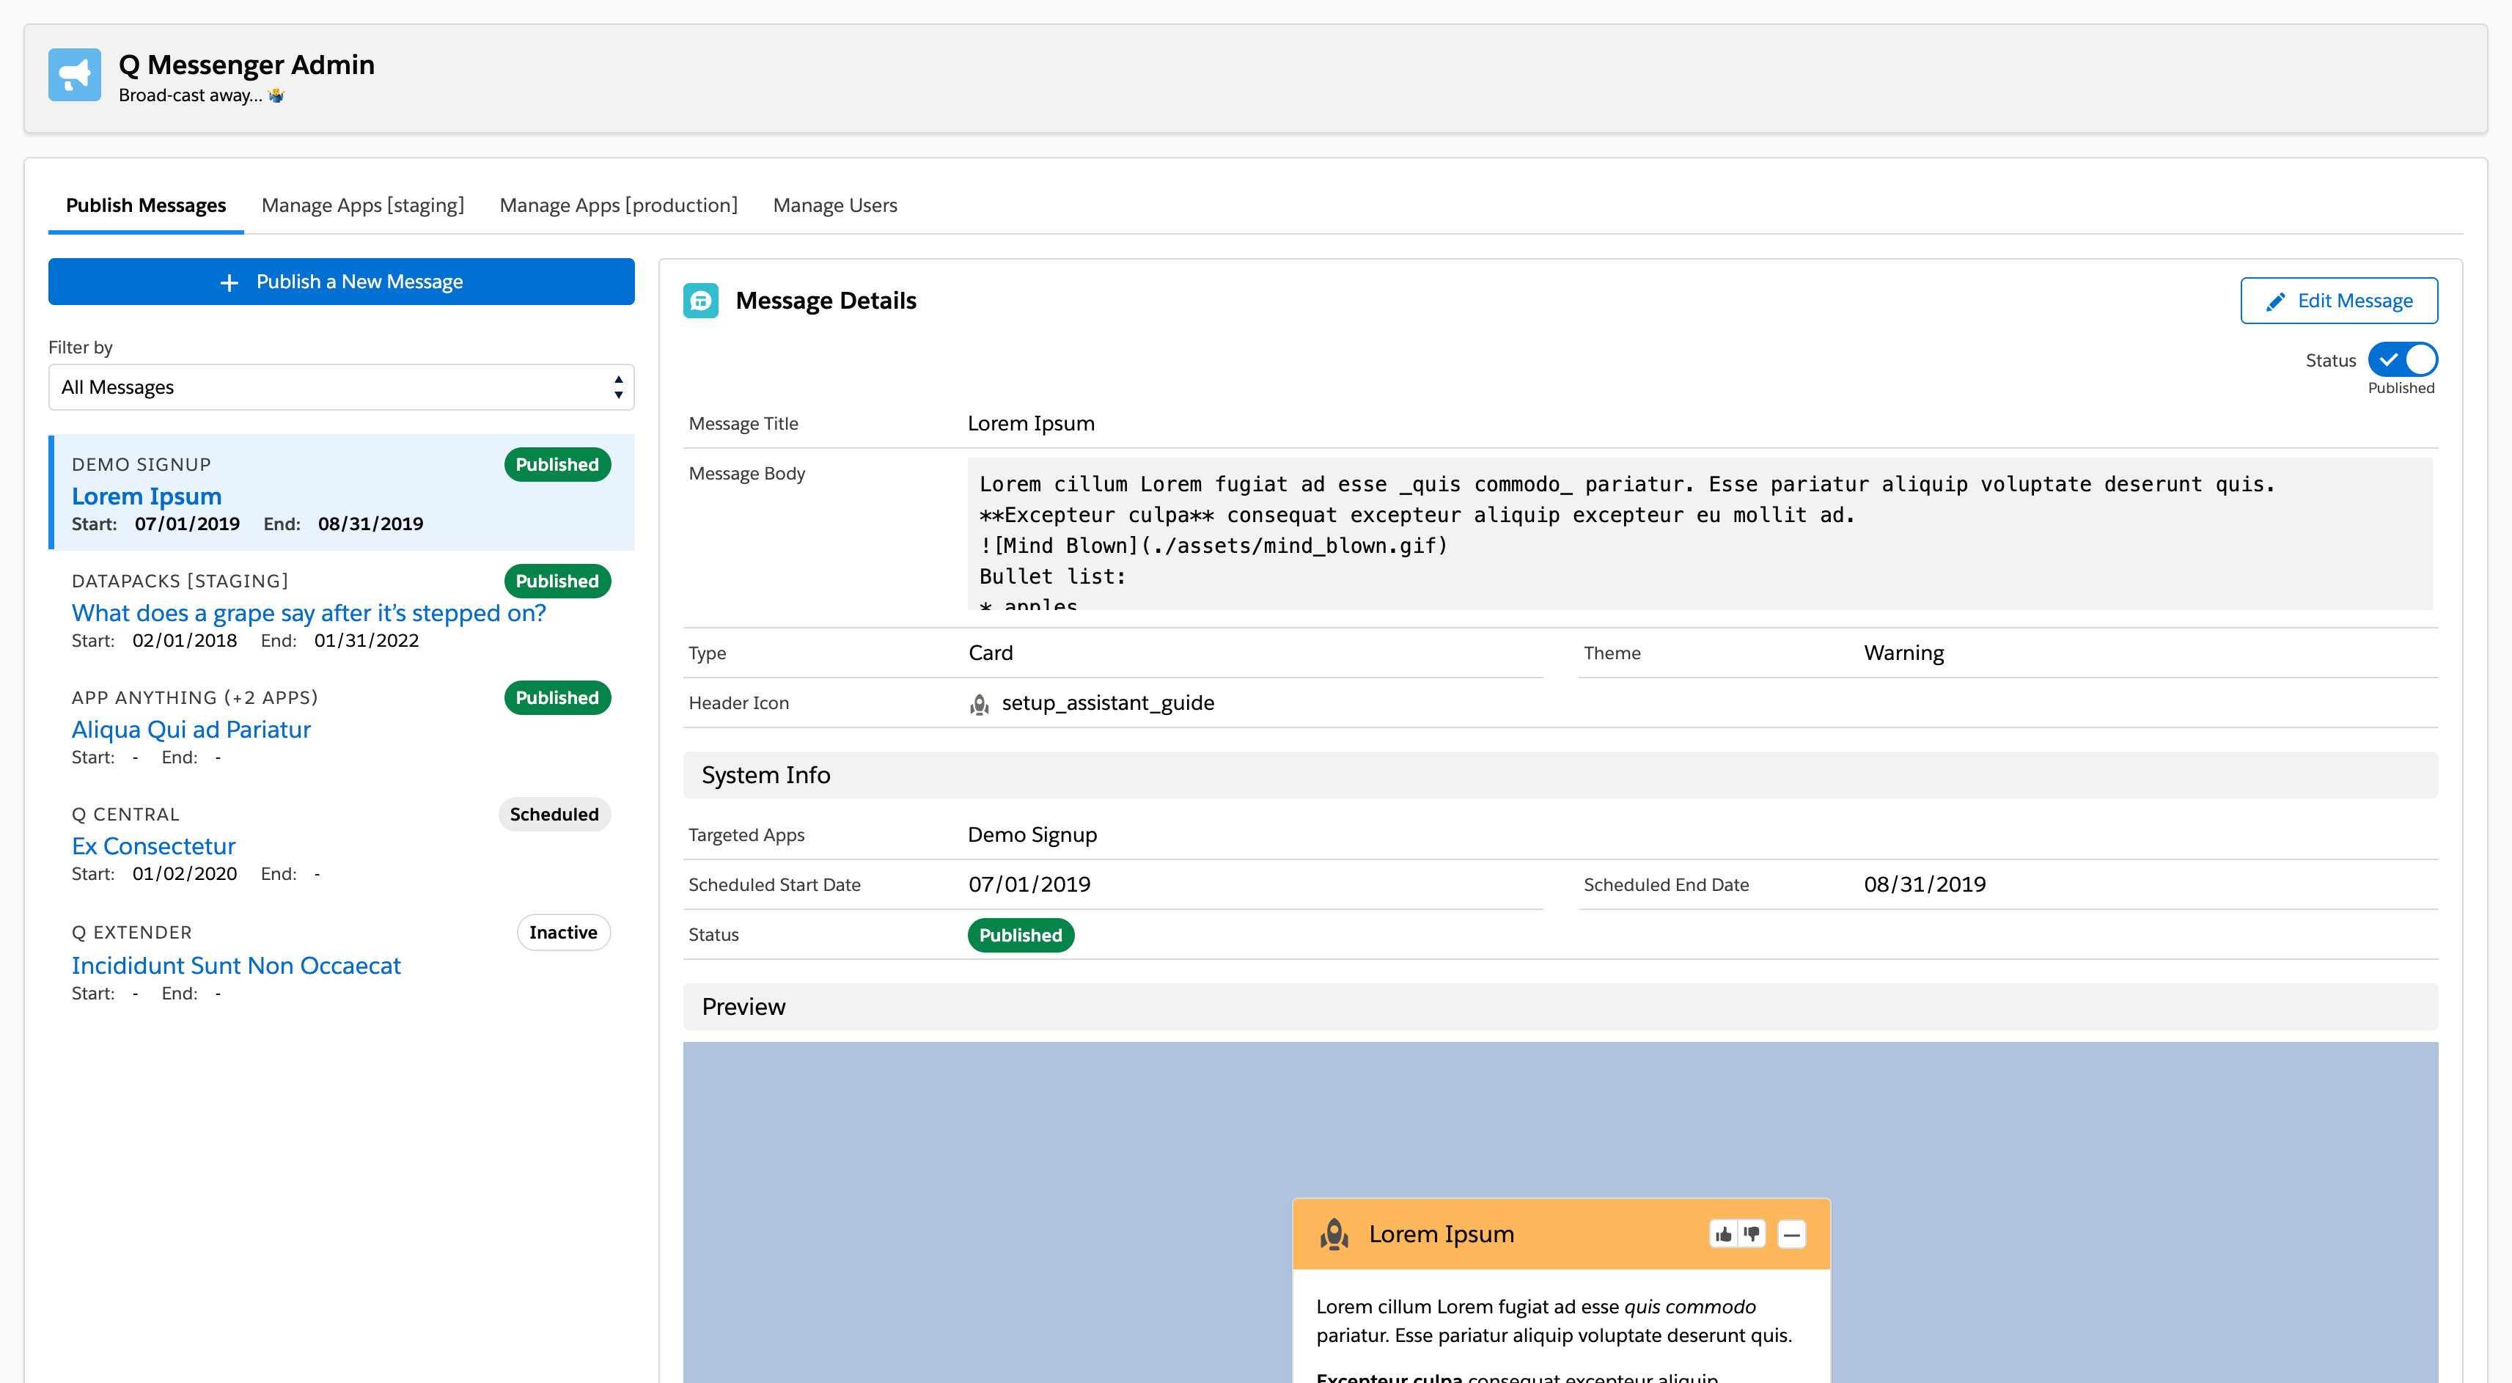Click the setup_assistant_guide text value

1108,703
